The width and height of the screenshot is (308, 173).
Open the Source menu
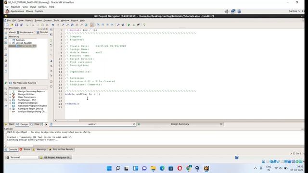tap(38, 20)
